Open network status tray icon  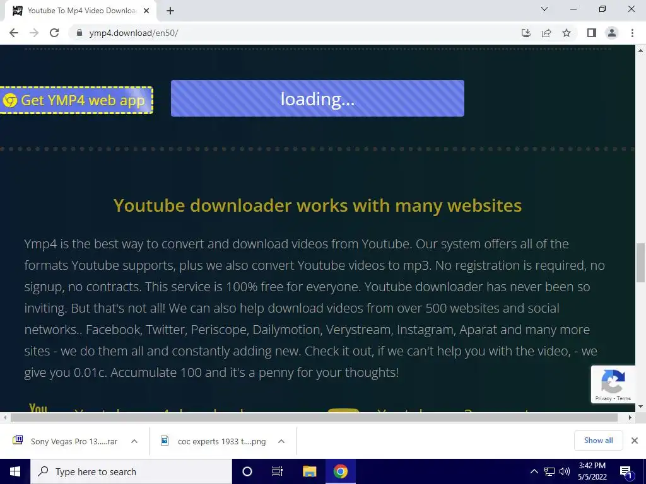549,471
